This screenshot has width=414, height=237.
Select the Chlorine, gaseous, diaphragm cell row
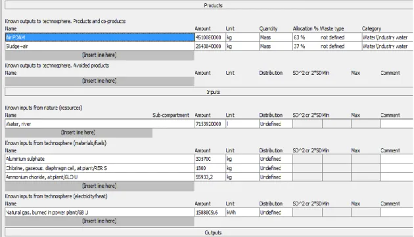100,168
